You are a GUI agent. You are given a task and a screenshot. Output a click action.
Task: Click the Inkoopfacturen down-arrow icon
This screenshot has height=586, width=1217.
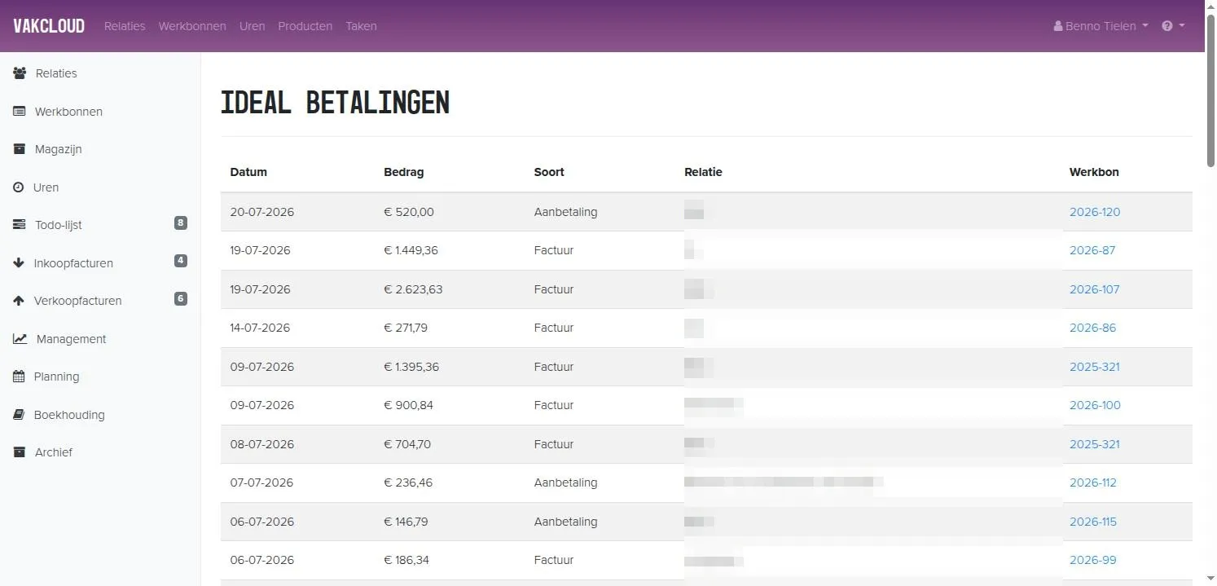coord(19,263)
